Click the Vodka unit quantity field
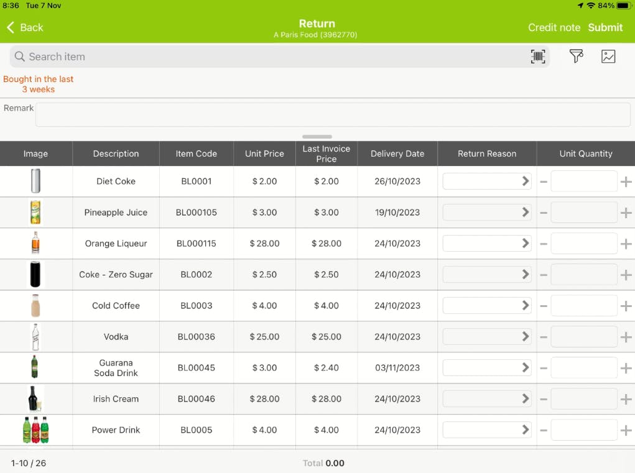Screen dimensions: 635x473 584,337
